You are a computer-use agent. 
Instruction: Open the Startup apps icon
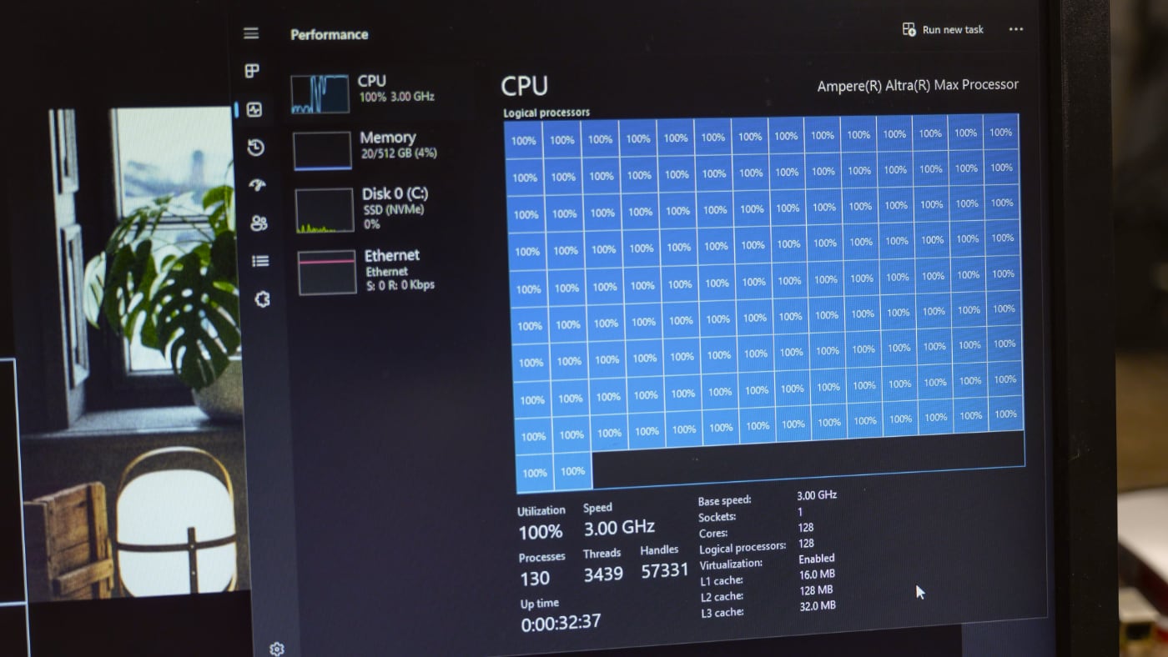[x=257, y=185]
